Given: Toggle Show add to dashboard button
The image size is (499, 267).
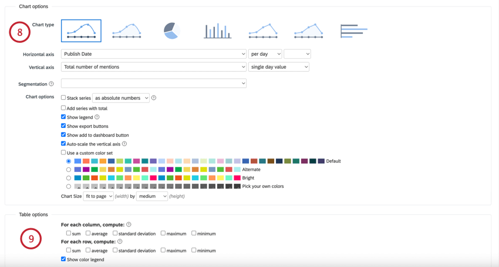Looking at the screenshot, I should pos(63,134).
